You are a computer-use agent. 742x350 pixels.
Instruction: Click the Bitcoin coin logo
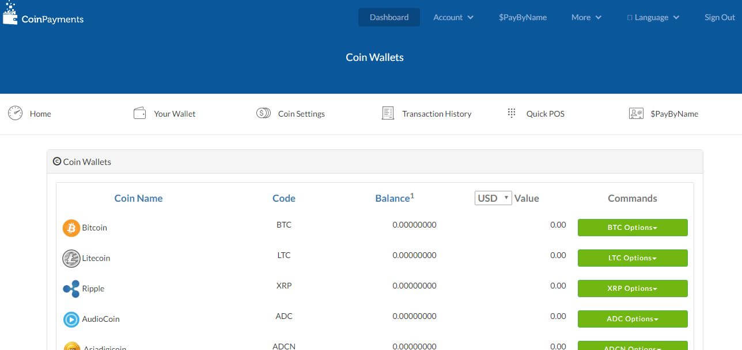71,228
